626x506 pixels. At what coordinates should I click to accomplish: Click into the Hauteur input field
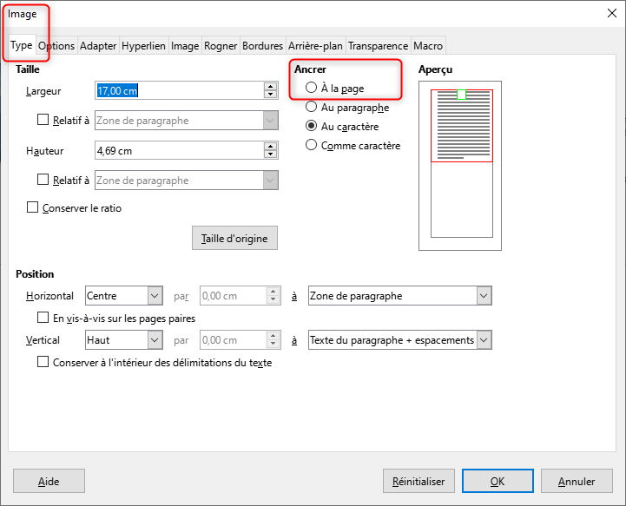click(x=178, y=150)
